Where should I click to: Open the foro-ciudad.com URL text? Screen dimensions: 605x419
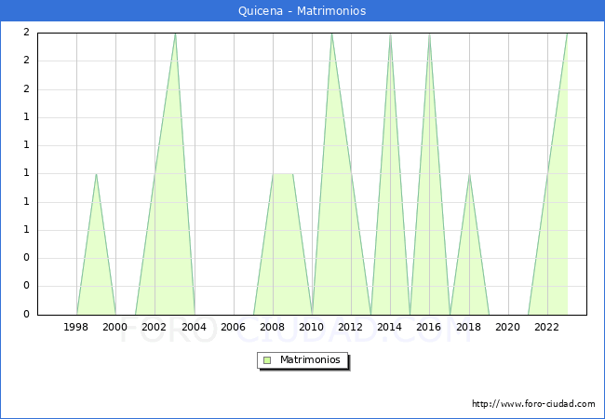[533, 404]
